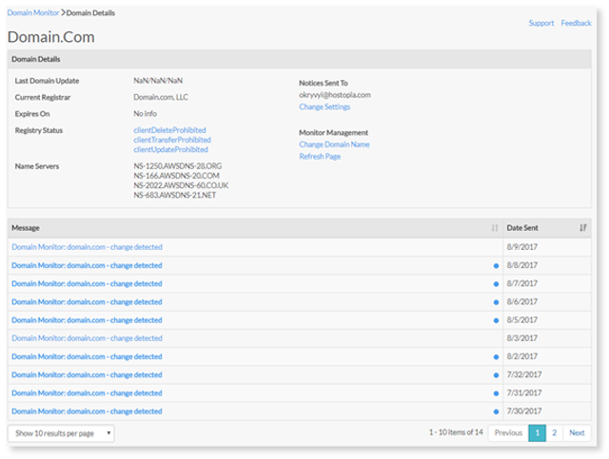609x459 pixels.
Task: Go to Domain Monitor breadcrumb
Action: [x=33, y=12]
